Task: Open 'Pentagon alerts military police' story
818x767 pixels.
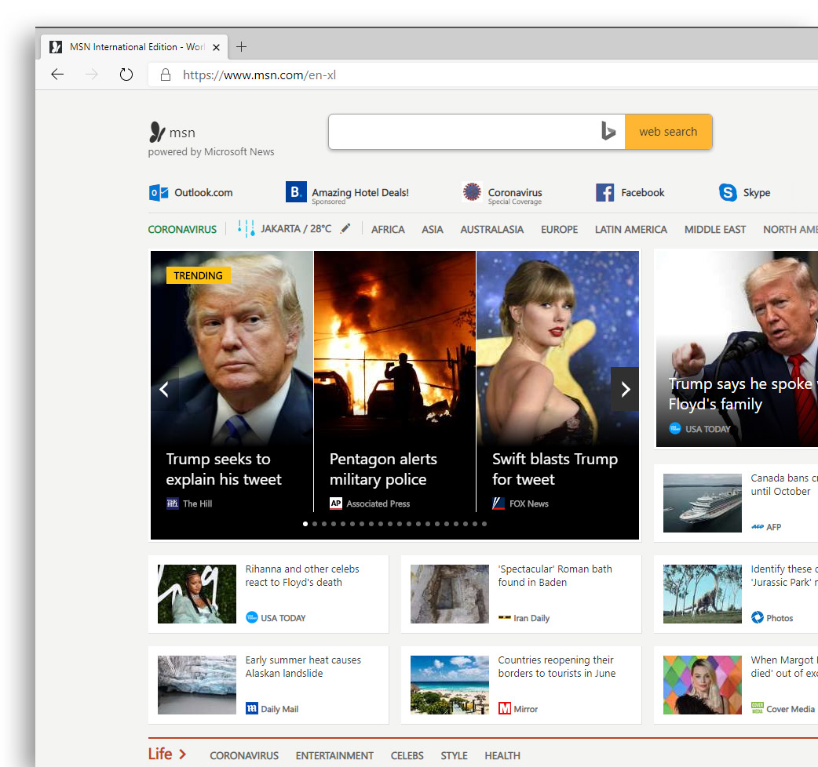Action: 383,469
